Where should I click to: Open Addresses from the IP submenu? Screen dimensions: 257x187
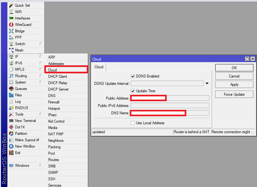66,64
